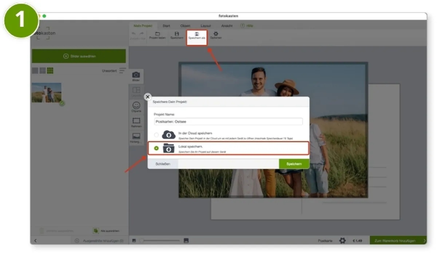Switch to the Mein Projekt tab

[x=142, y=26]
